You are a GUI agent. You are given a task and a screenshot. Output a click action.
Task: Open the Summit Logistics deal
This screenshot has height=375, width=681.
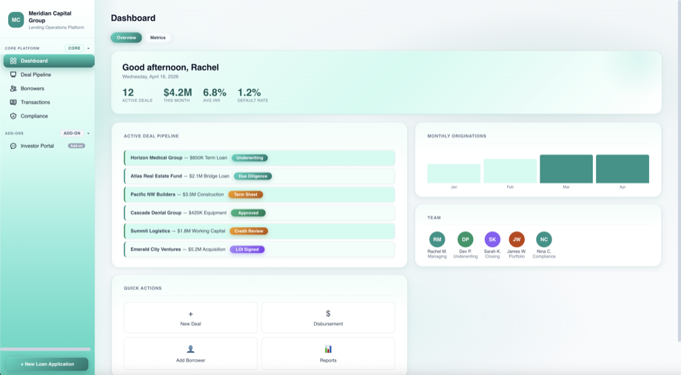pyautogui.click(x=260, y=232)
